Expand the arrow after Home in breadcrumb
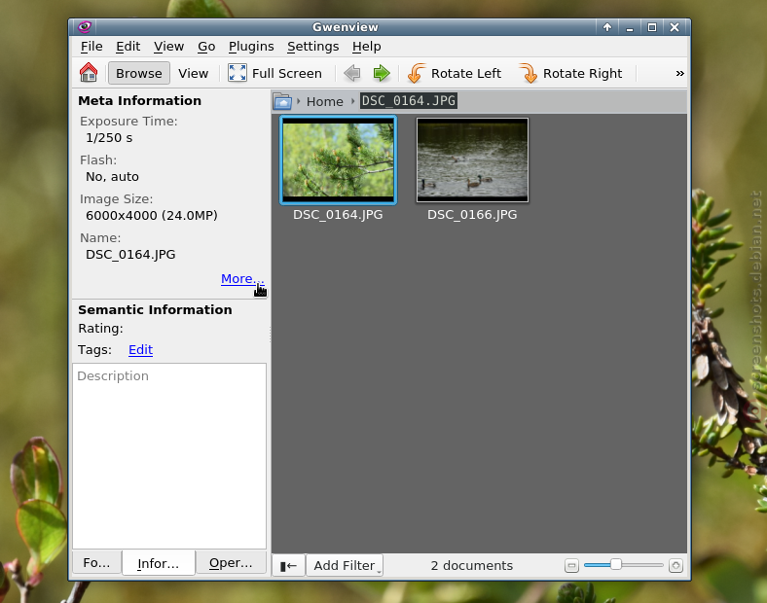This screenshot has width=767, height=603. coord(352,101)
